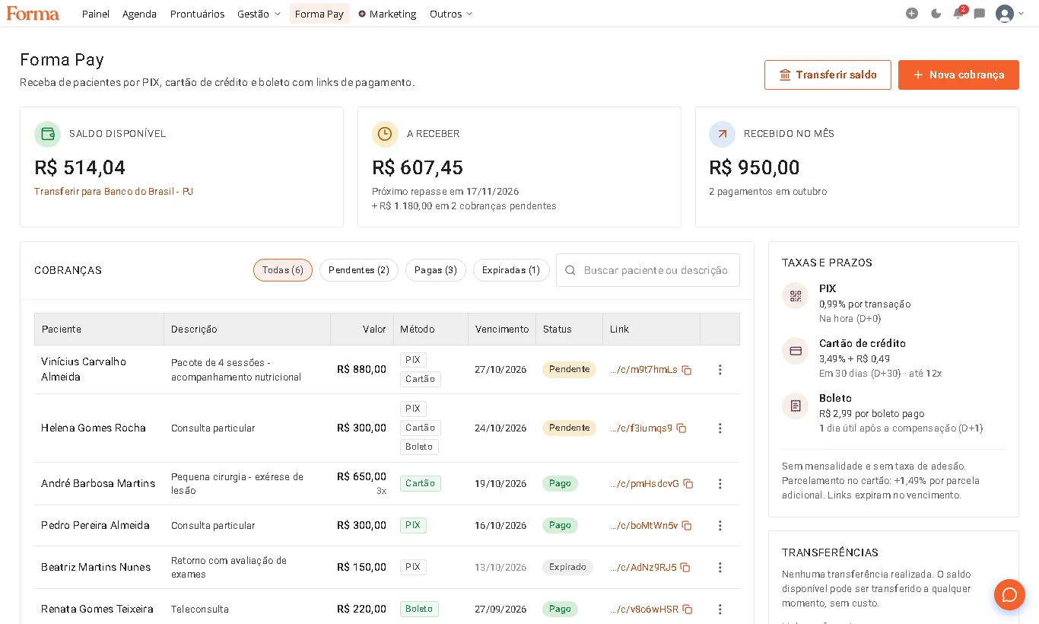The image size is (1039, 624).
Task: Click the Nova cobrança button
Action: (958, 75)
